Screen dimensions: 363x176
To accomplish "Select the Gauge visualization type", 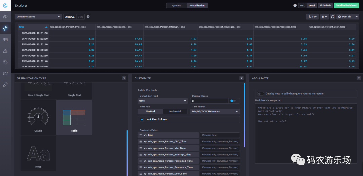I will pyautogui.click(x=38, y=117).
